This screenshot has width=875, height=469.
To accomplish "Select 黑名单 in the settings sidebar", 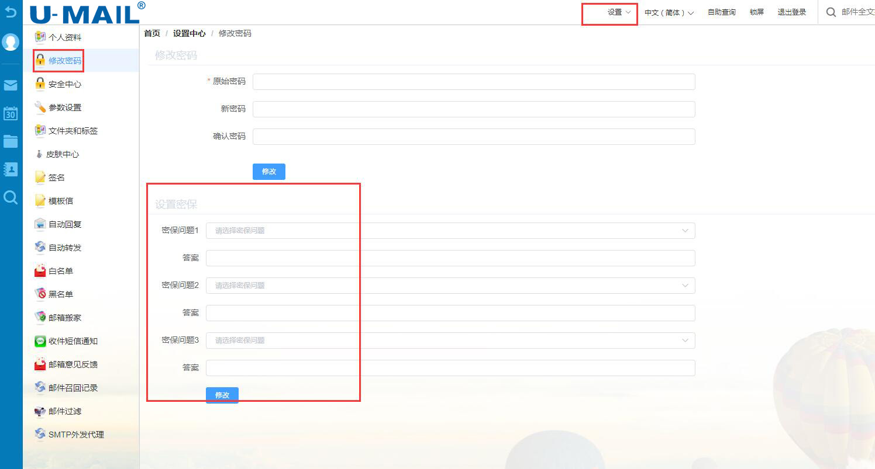I will [x=60, y=294].
